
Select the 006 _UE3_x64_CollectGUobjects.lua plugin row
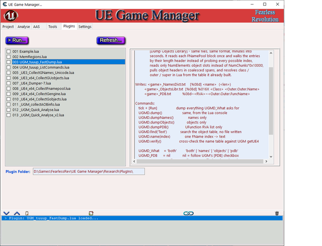point(68,78)
